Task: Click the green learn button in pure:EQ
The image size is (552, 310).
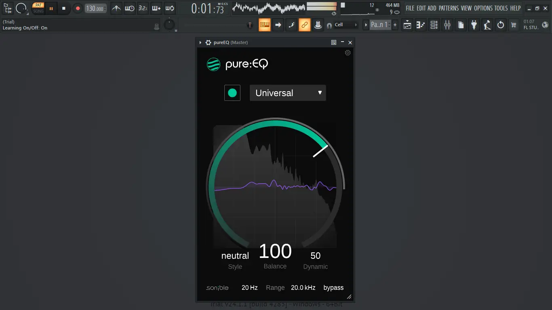Action: pos(232,93)
